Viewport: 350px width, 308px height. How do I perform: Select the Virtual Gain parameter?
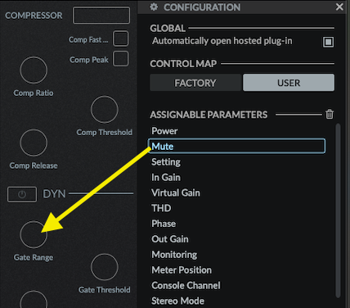(x=176, y=192)
